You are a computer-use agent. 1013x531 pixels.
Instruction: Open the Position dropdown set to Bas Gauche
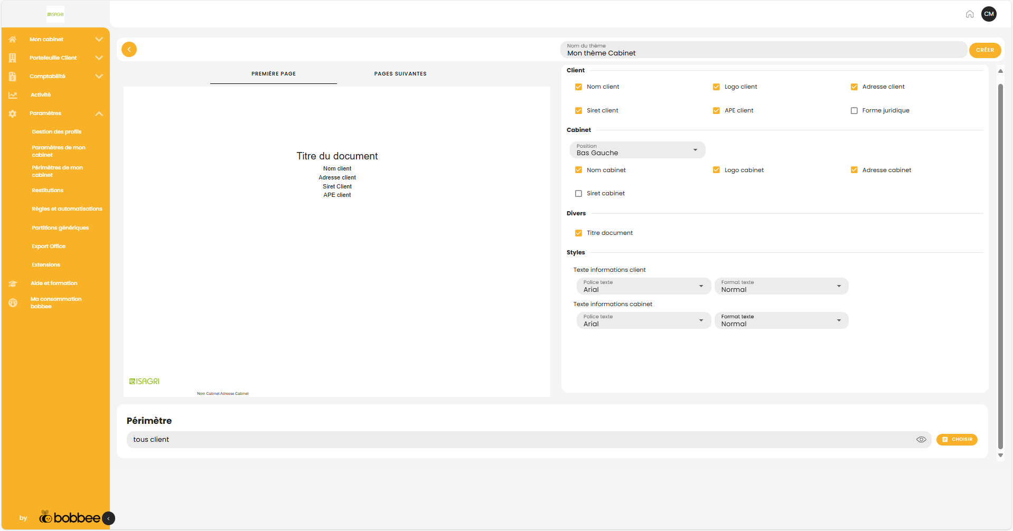pyautogui.click(x=637, y=150)
